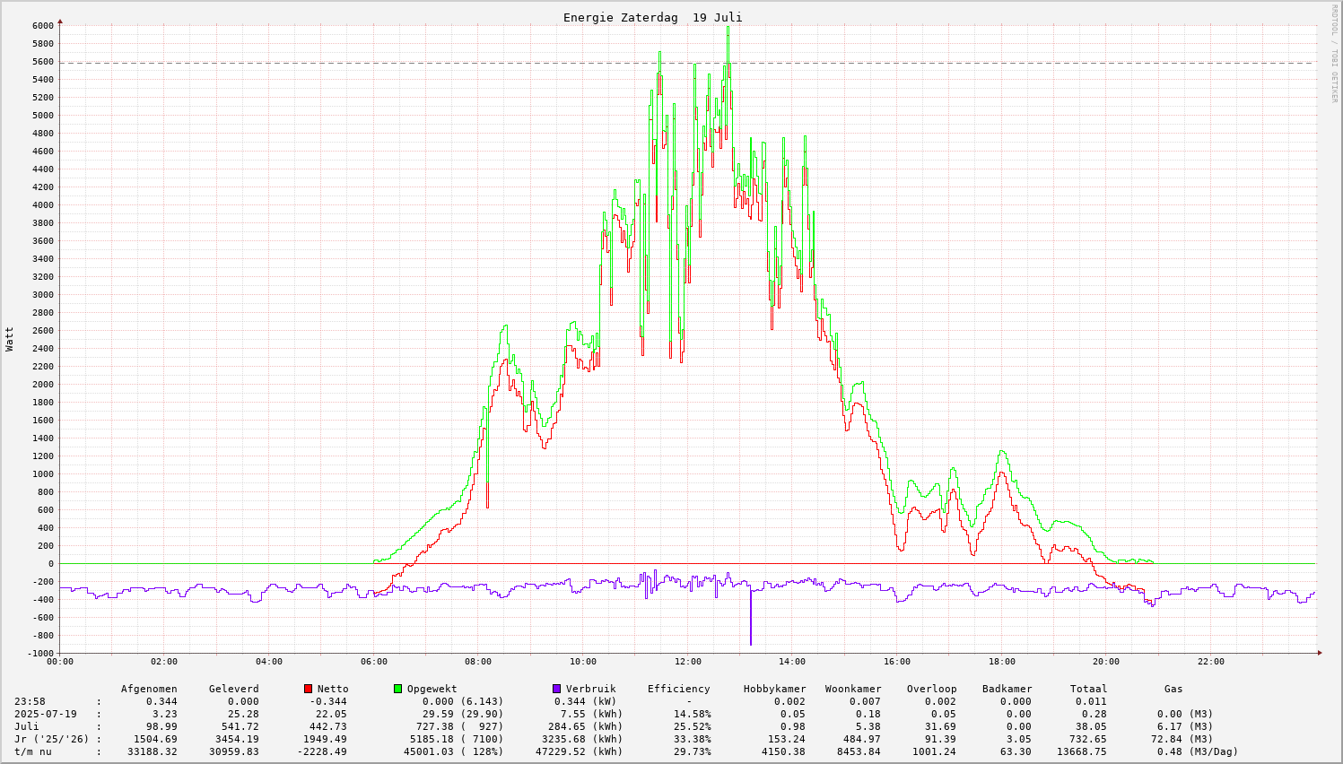
Task: Click the arrow at the X axis end
Action: coord(1319,653)
